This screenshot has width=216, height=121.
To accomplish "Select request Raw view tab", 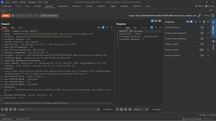I will pos(13,28).
